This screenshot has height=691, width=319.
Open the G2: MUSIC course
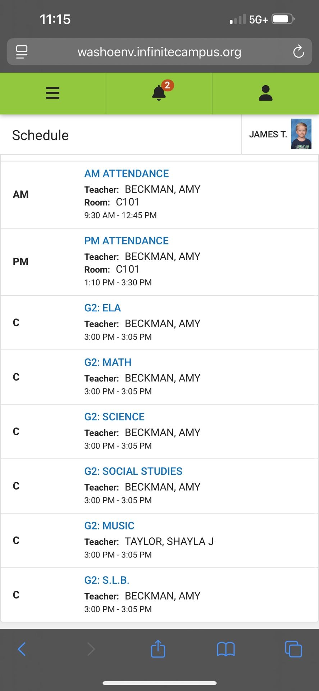(109, 526)
